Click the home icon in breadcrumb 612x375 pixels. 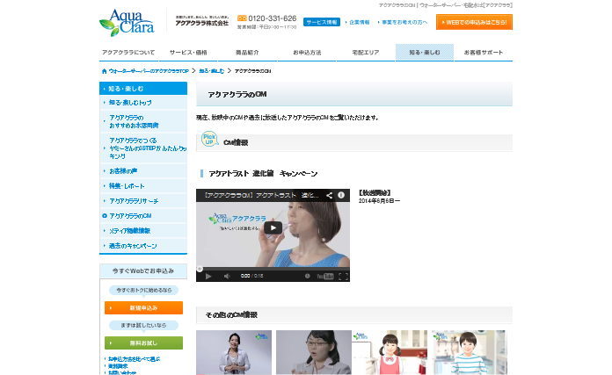(104, 71)
